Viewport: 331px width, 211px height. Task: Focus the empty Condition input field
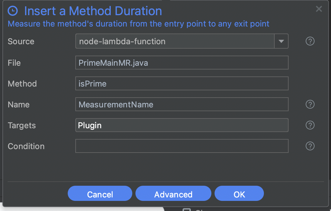[x=182, y=146]
